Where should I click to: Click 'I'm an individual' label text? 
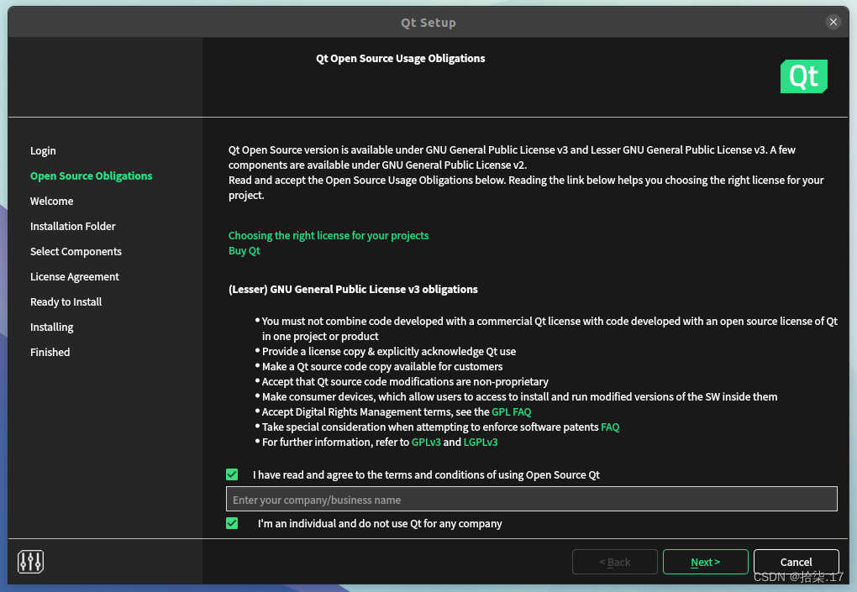pos(380,523)
